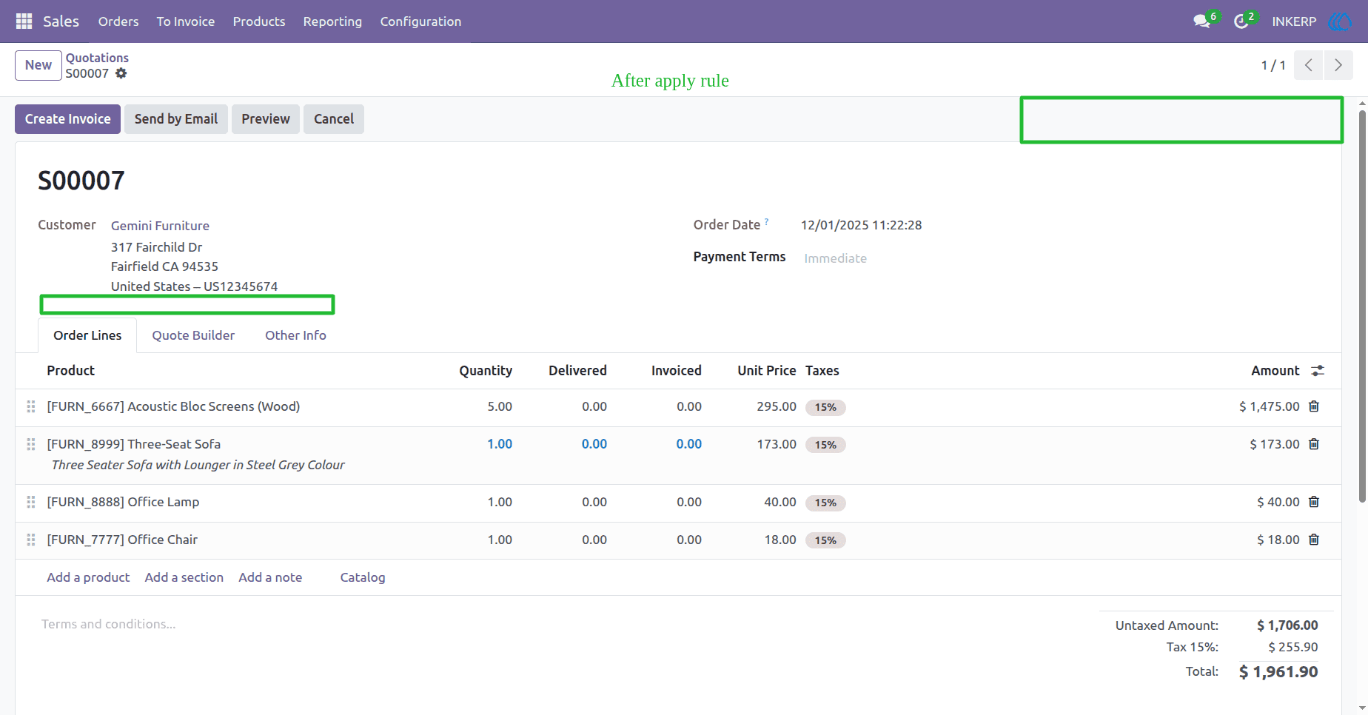1368x715 pixels.
Task: Open the To Invoice menu
Action: [x=186, y=21]
